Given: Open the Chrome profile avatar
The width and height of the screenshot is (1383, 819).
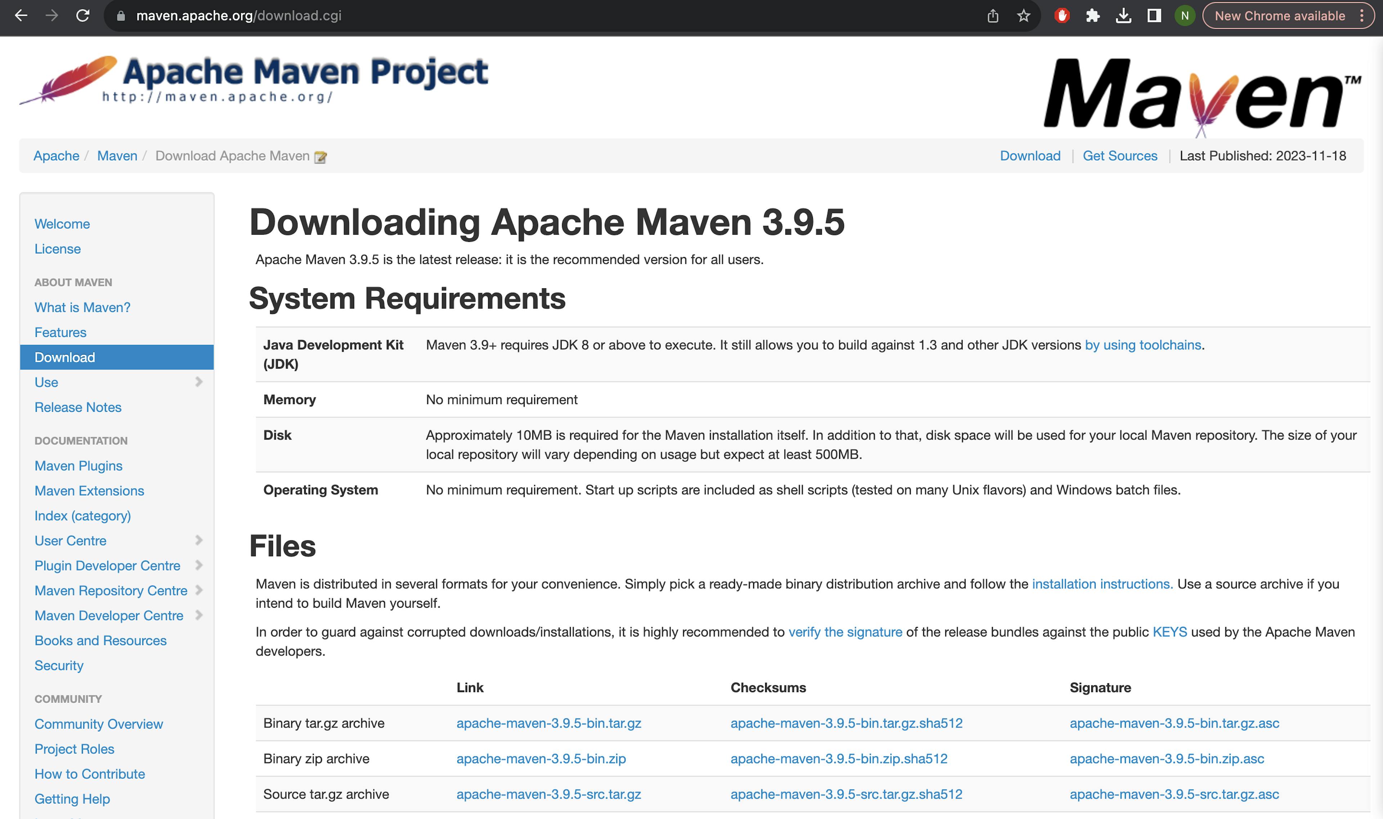Looking at the screenshot, I should (x=1184, y=15).
